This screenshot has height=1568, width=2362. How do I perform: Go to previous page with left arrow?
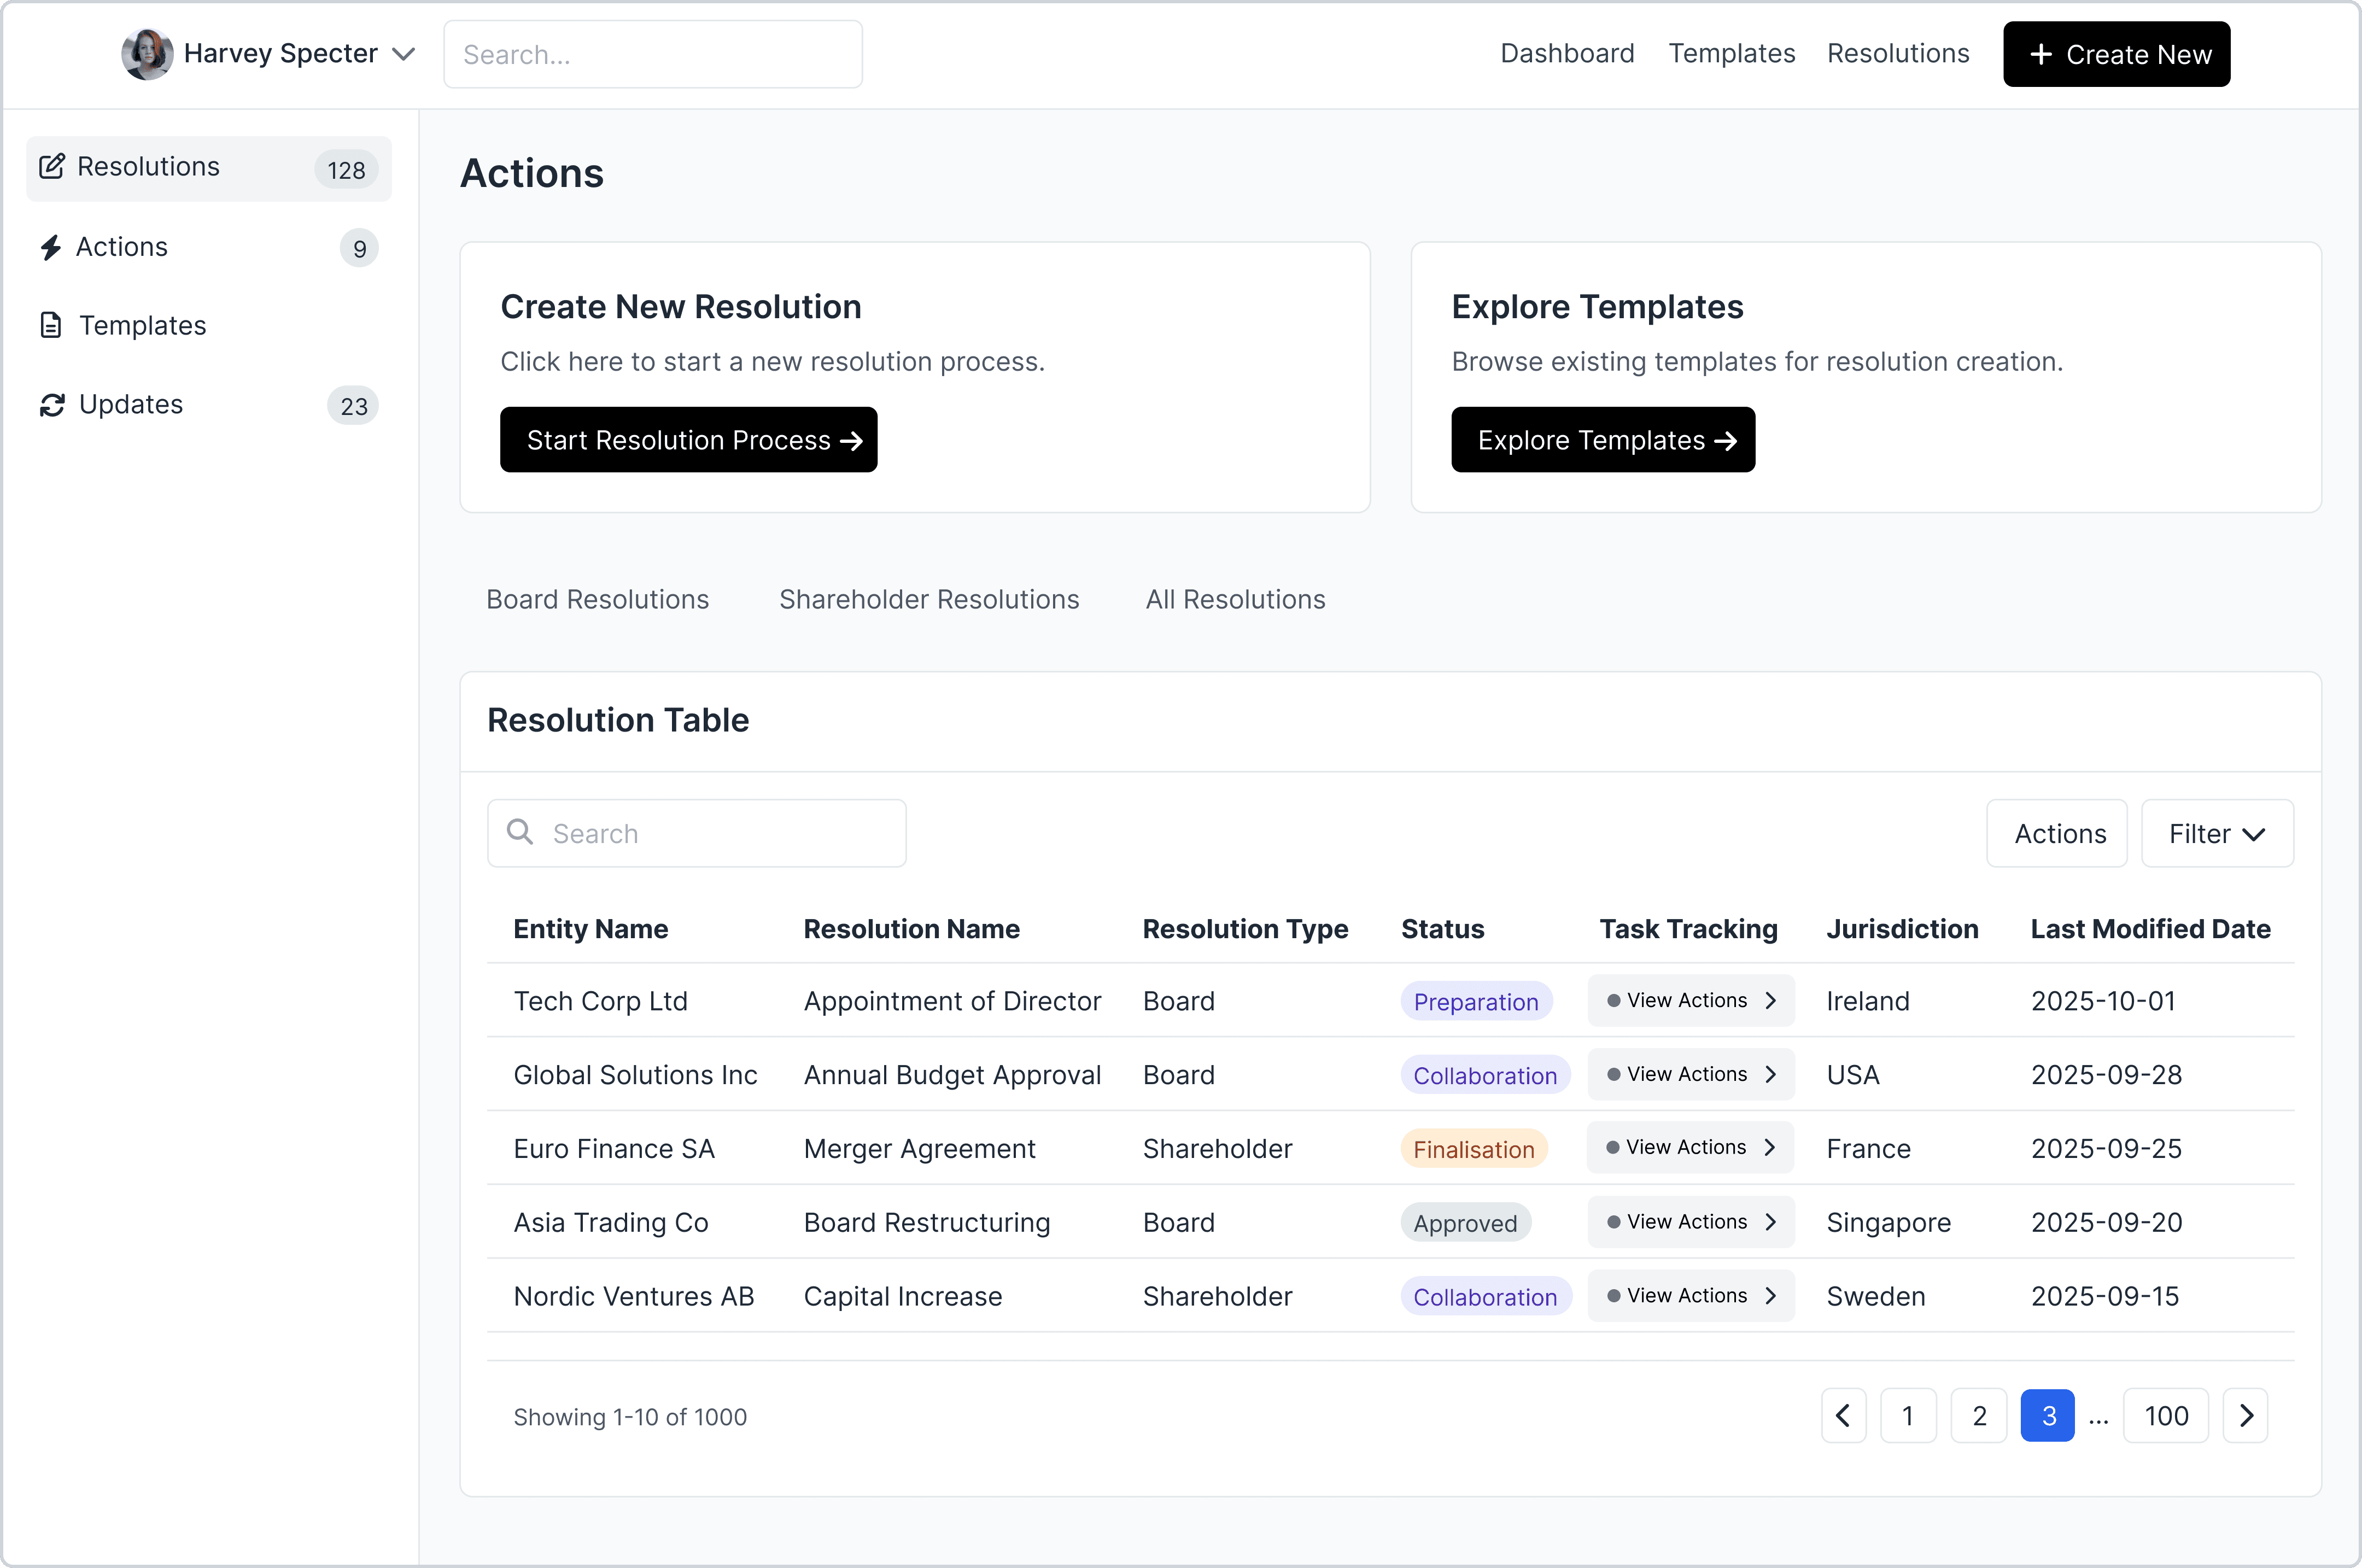1843,1415
